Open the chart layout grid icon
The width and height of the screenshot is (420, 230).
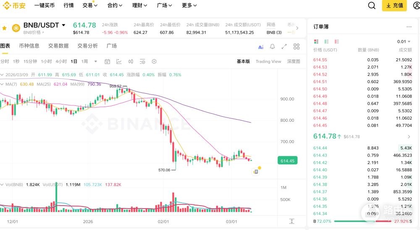(297, 47)
